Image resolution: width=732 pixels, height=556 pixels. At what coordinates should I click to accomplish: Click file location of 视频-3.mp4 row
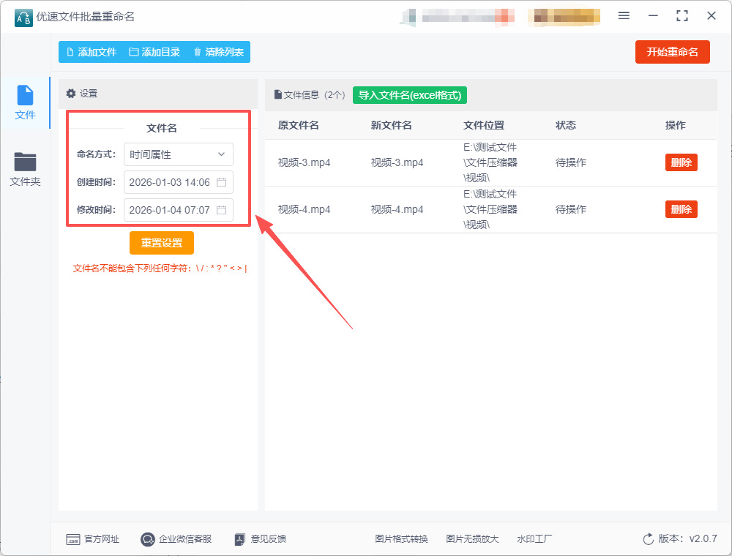[x=490, y=163]
